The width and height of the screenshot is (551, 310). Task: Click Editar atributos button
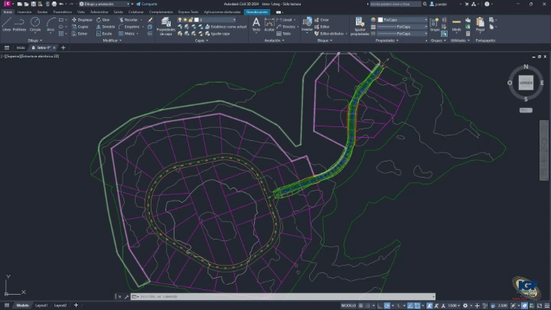click(x=331, y=34)
